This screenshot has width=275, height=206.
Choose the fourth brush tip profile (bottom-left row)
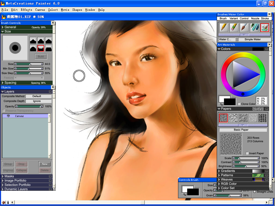point(33,48)
